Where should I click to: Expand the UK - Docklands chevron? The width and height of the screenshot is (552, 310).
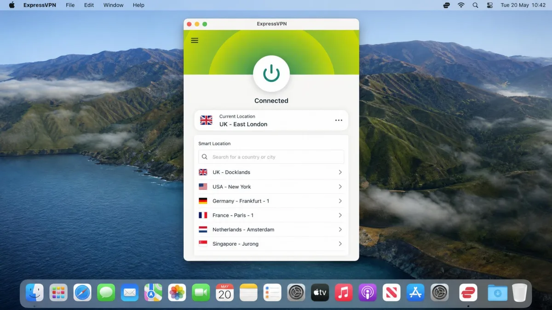(340, 172)
